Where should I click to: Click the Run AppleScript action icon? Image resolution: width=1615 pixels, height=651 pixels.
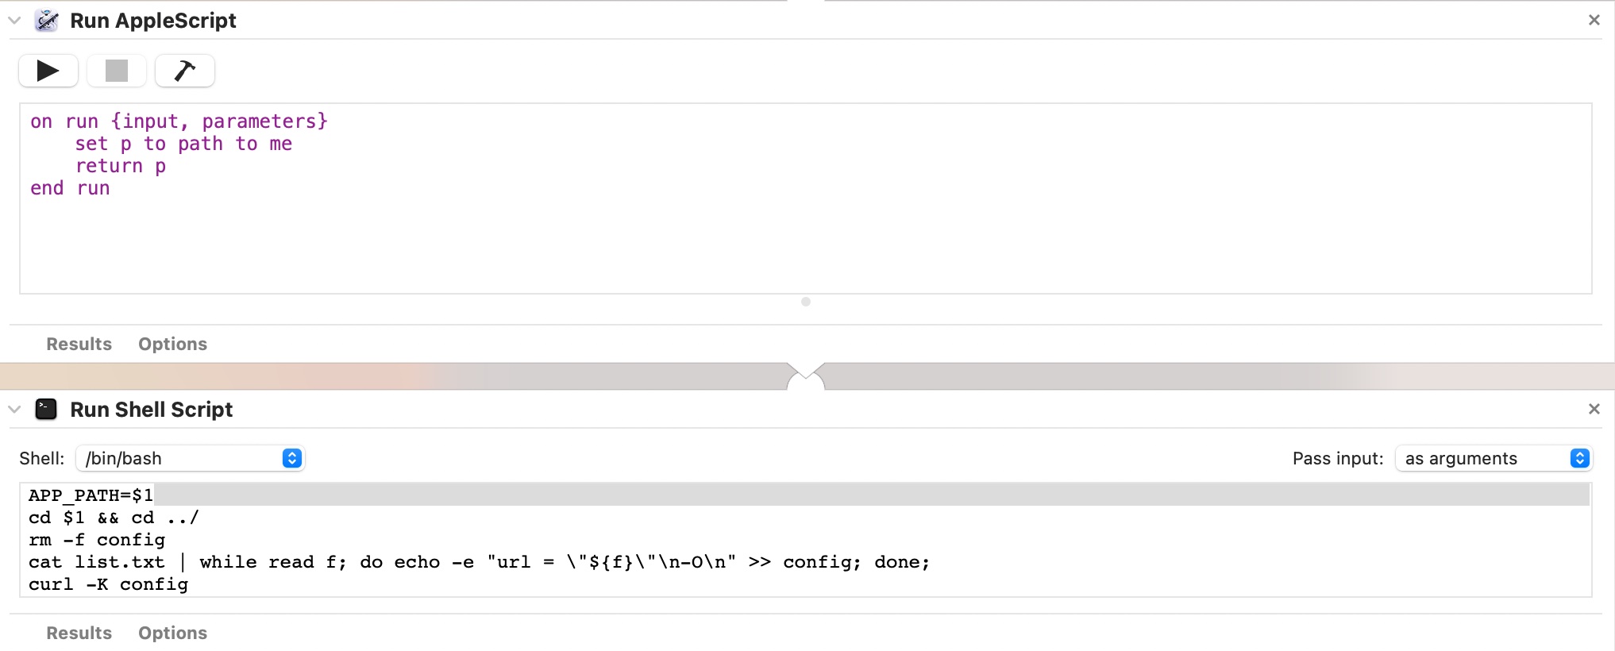47,21
